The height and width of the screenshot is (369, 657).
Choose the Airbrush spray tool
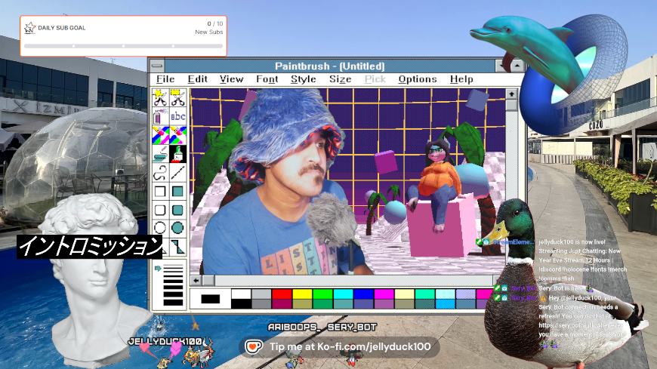160,116
